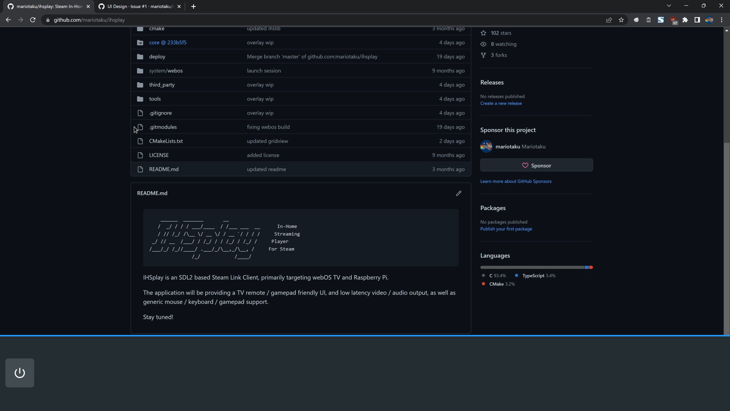The height and width of the screenshot is (411, 730).
Task: Open Chrome profile avatar
Action: (x=709, y=20)
